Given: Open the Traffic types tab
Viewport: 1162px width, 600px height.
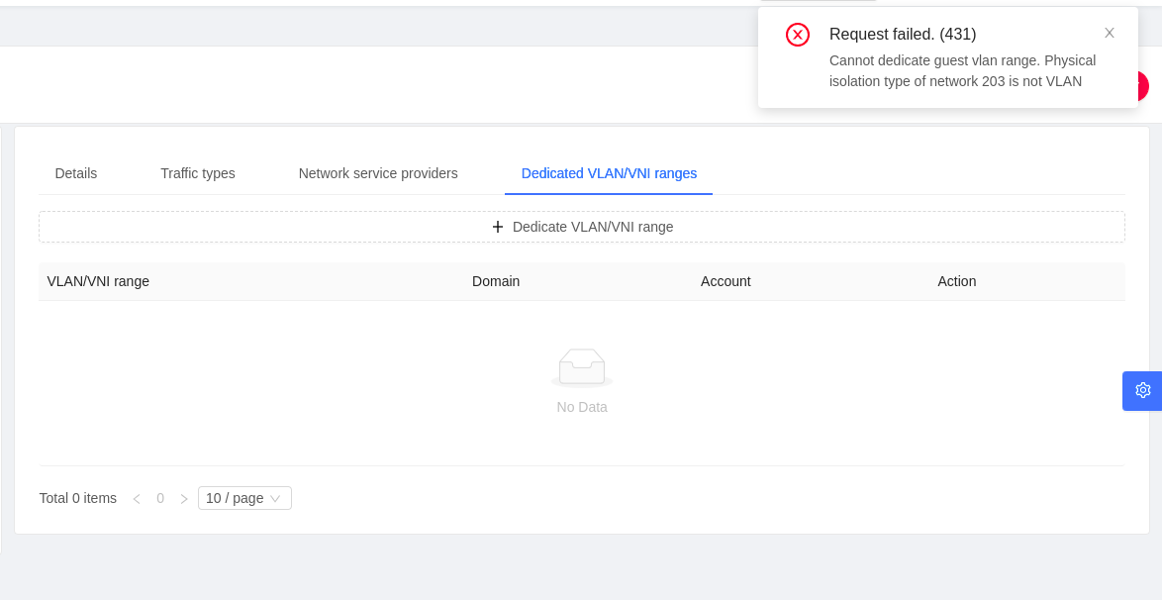Looking at the screenshot, I should click(x=198, y=173).
